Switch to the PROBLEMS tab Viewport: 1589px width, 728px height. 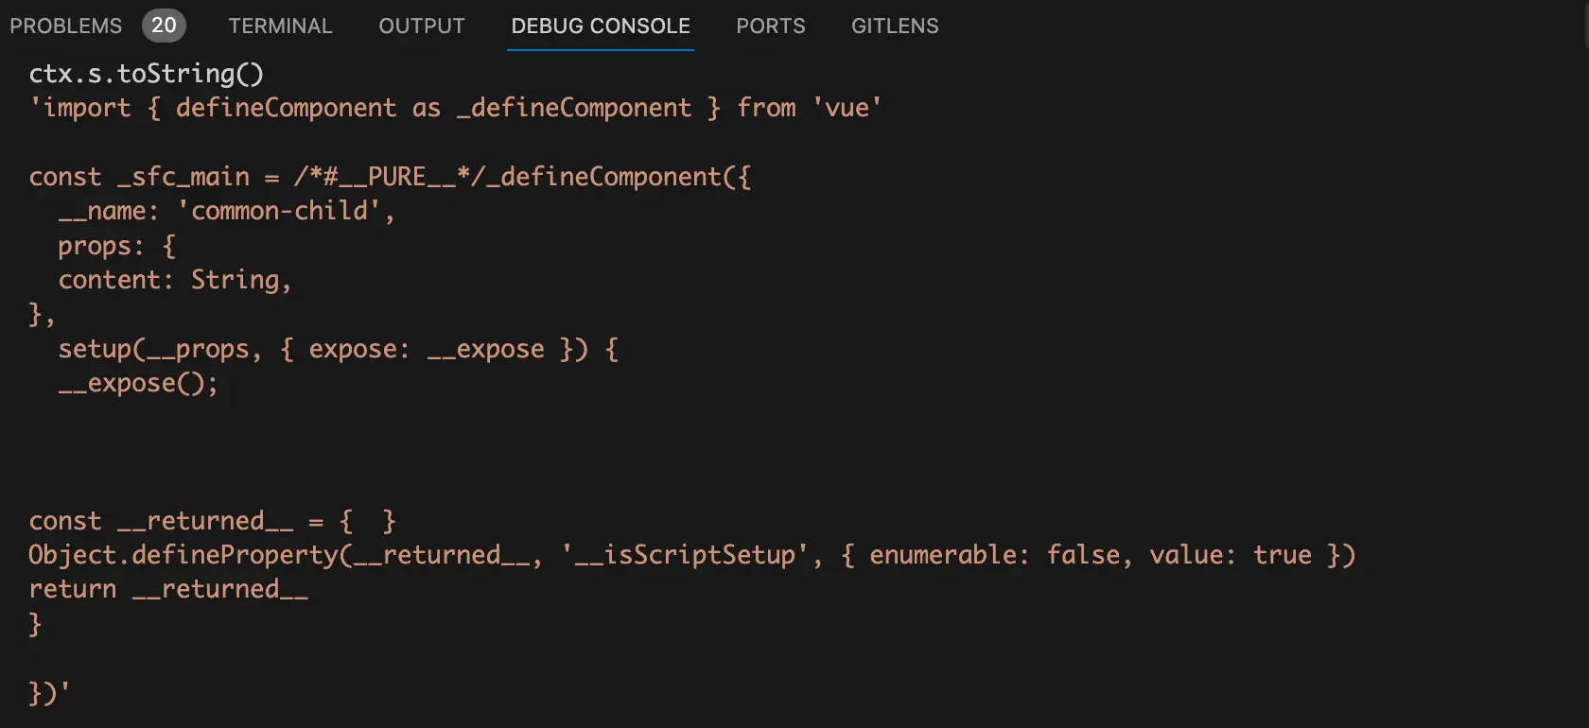(x=66, y=26)
